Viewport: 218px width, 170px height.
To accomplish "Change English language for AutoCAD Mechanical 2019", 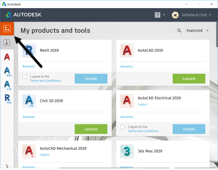I will pyautogui.click(x=45, y=155).
